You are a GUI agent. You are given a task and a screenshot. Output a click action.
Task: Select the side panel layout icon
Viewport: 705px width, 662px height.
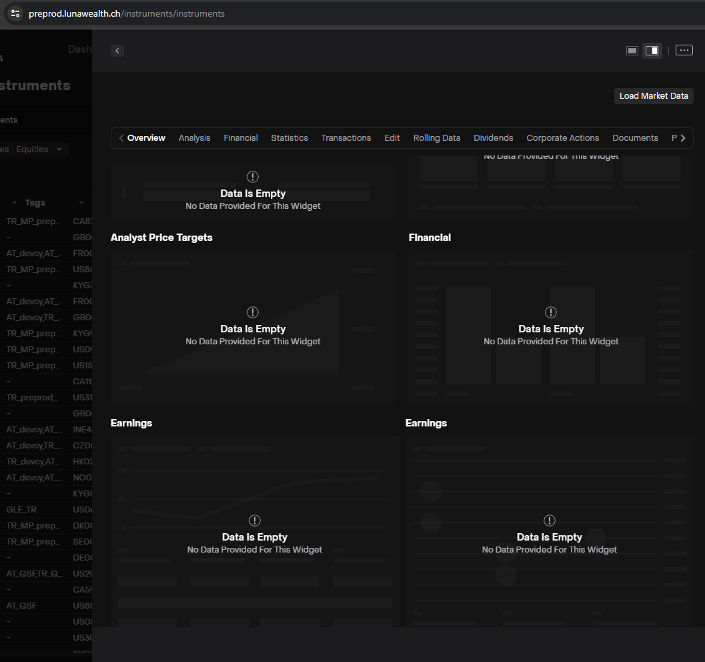pyautogui.click(x=652, y=51)
